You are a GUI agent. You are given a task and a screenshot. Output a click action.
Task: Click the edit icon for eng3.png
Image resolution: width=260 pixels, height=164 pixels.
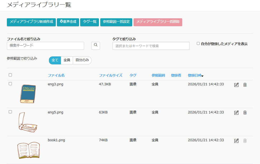point(236,85)
